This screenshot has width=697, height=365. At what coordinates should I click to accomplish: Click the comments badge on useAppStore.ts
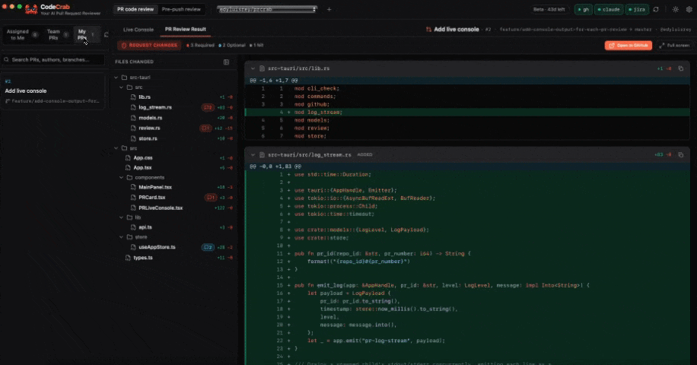coord(208,247)
